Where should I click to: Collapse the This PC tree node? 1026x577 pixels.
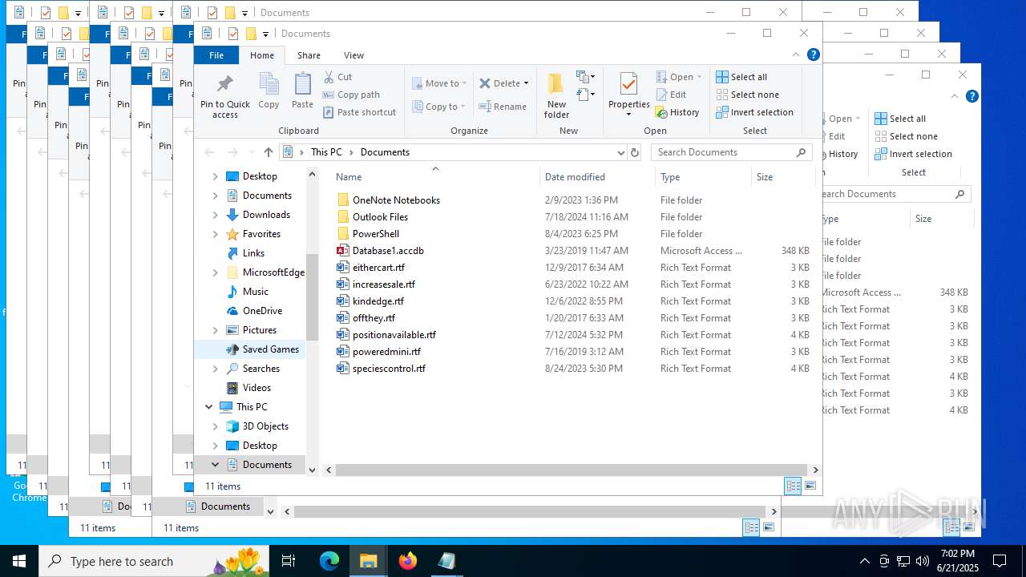point(208,407)
